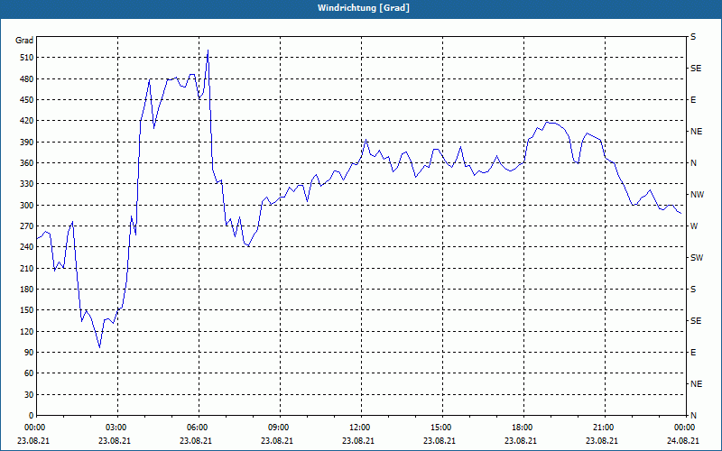Select the 24.08.21 date label
Image resolution: width=722 pixels, height=451 pixels.
coord(683,441)
